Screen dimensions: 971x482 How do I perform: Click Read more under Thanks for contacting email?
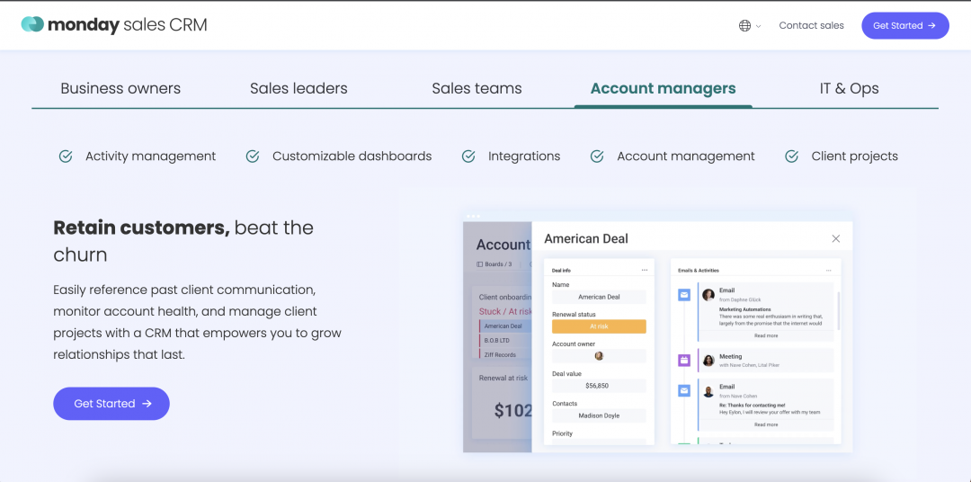coord(766,424)
